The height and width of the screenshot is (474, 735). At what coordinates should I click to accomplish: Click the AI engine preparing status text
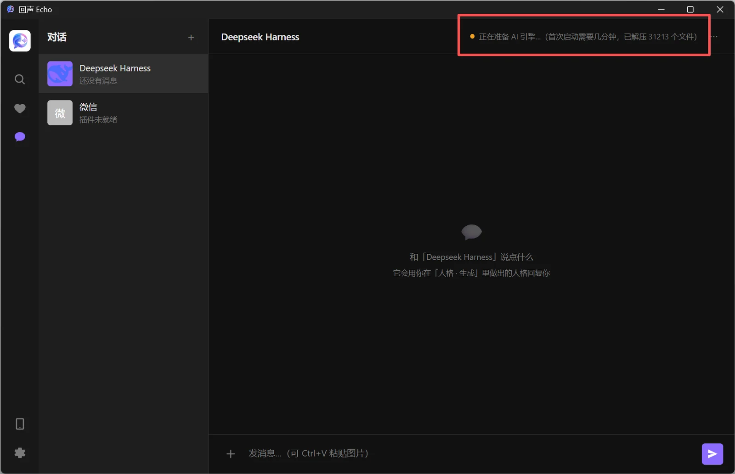point(588,37)
